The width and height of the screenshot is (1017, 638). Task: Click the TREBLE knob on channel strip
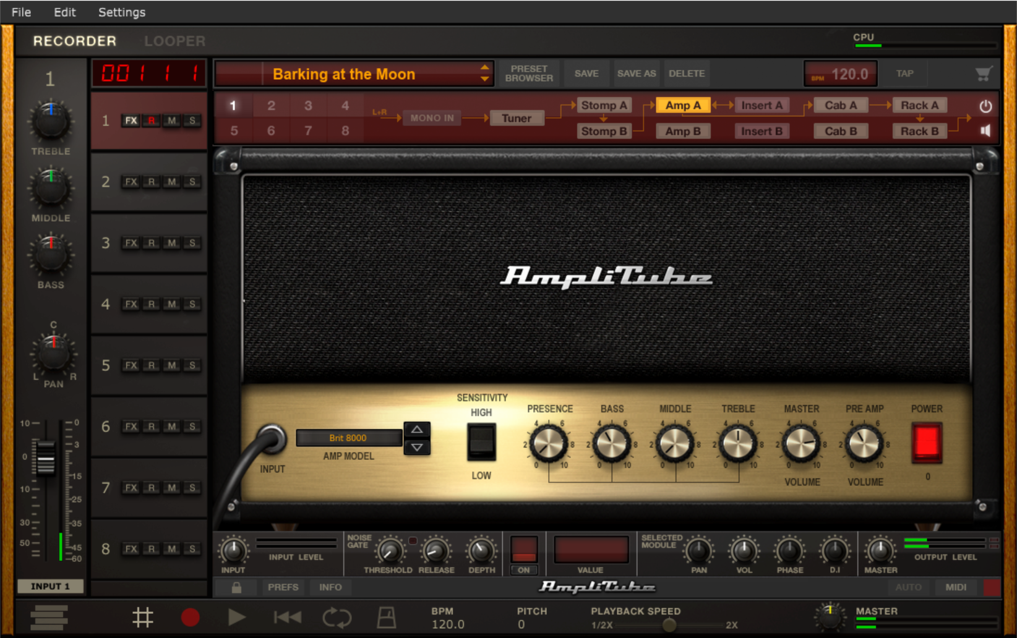pos(51,121)
